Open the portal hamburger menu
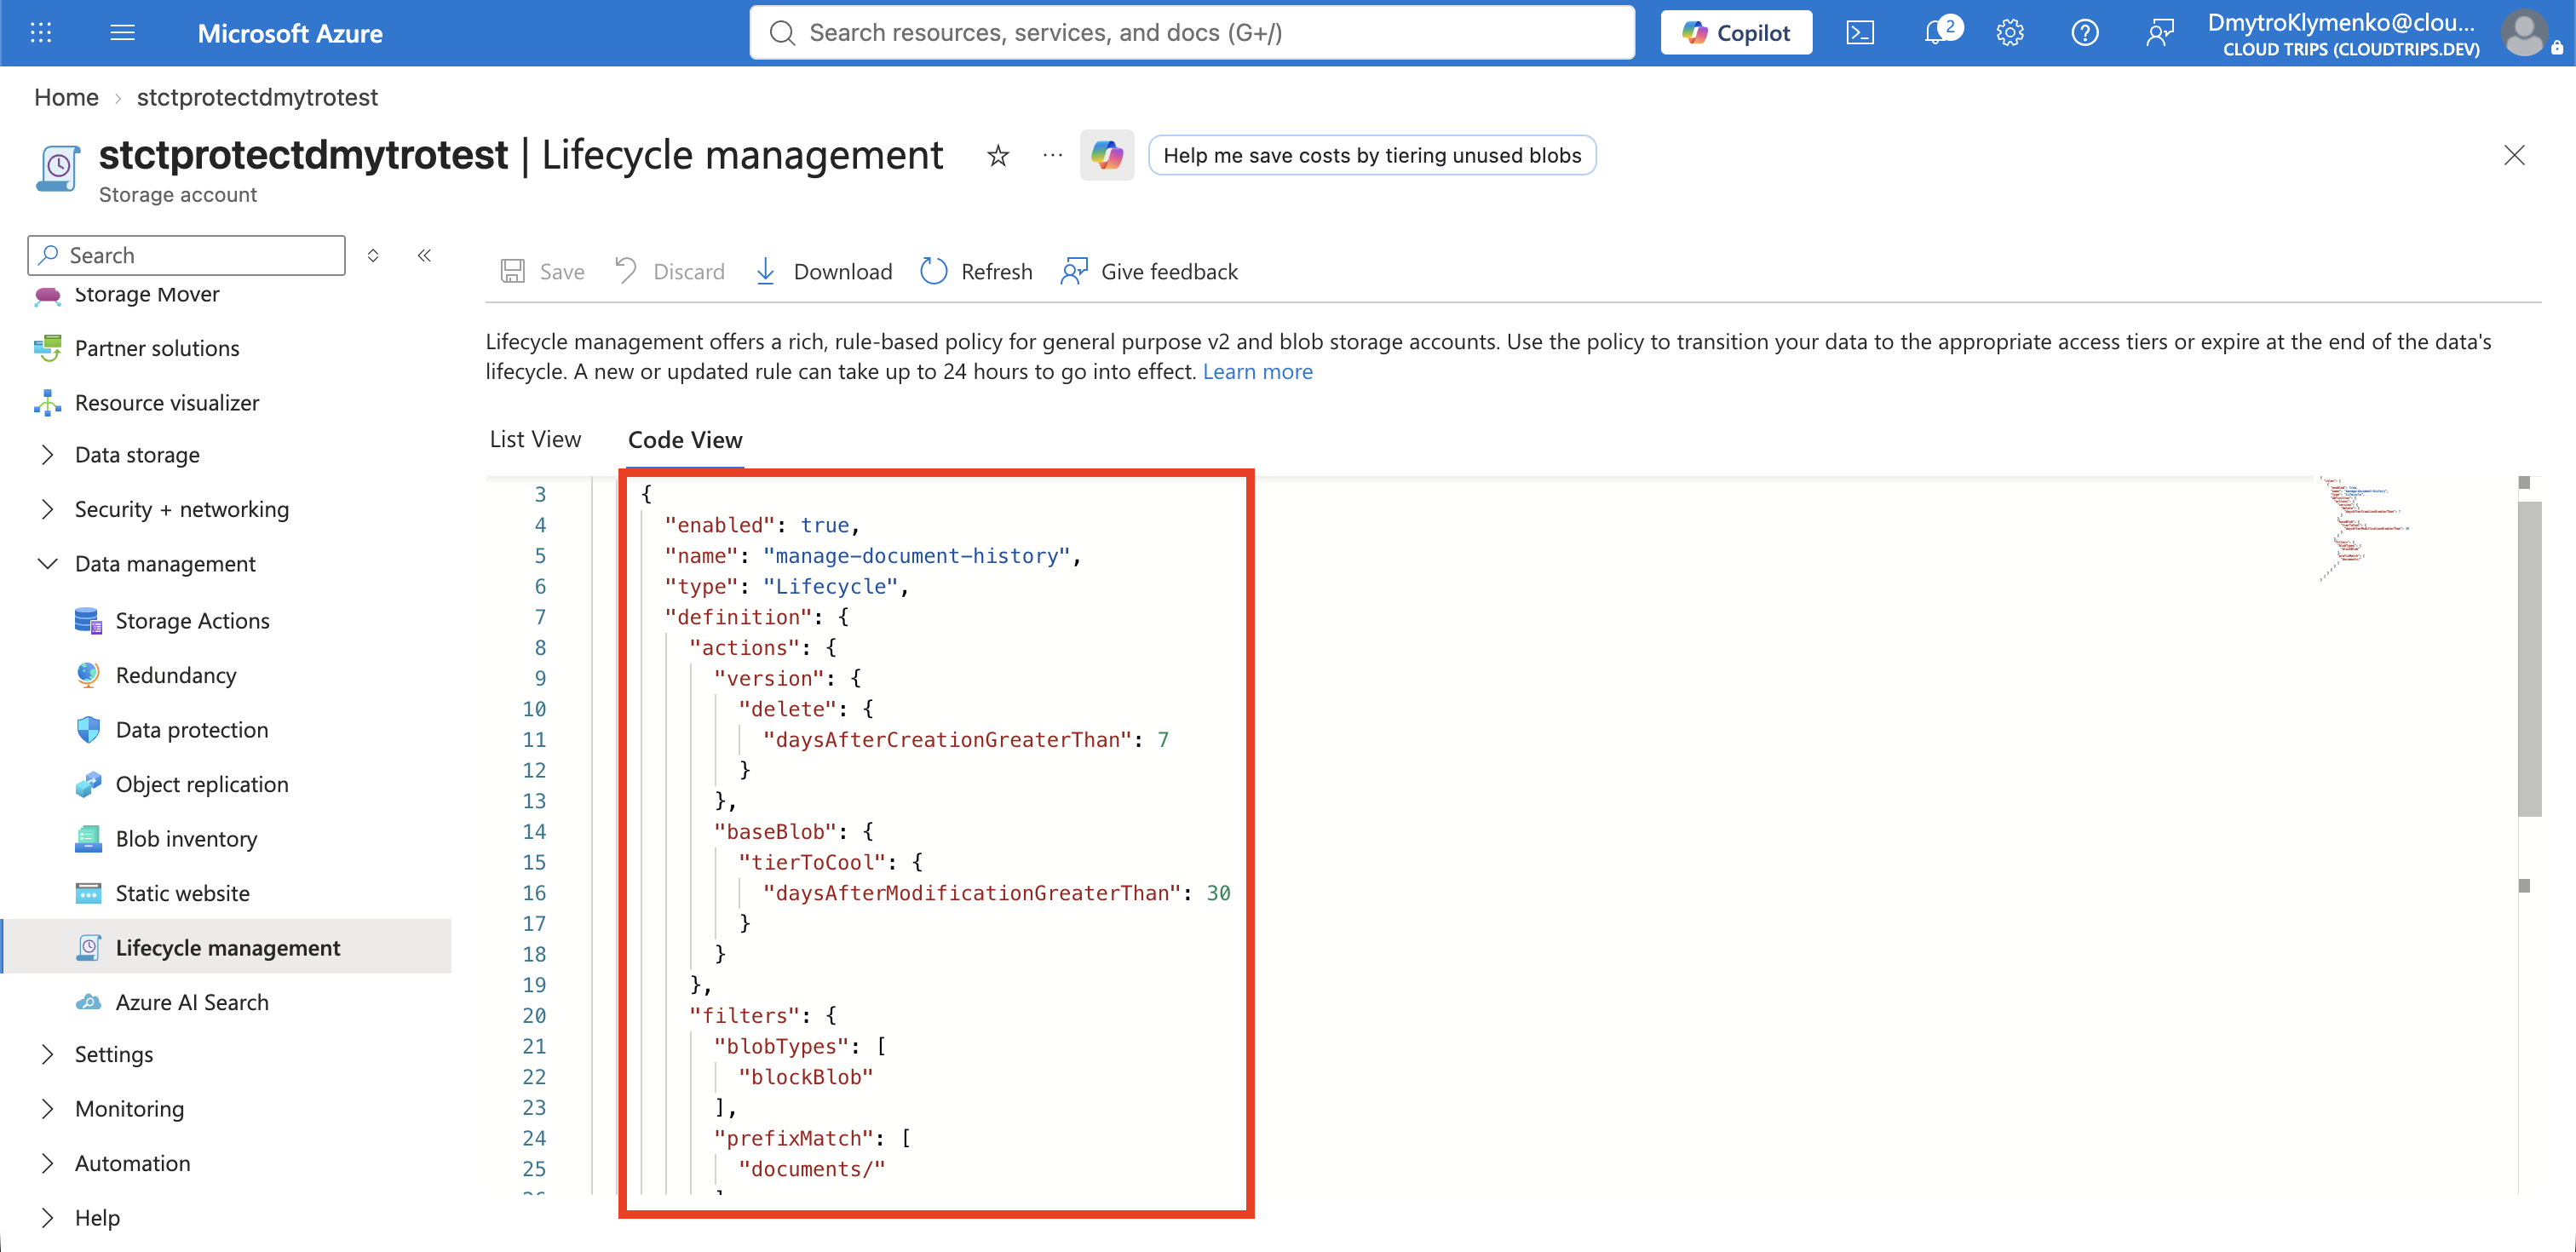This screenshot has width=2576, height=1252. (122, 33)
